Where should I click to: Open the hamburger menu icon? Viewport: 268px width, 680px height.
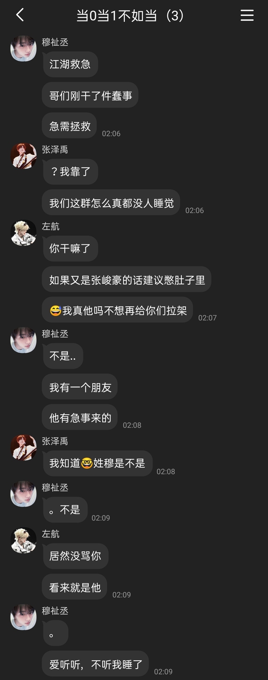tap(247, 15)
